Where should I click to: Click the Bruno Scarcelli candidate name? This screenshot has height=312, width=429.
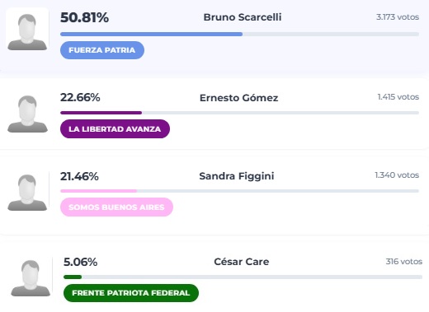click(x=243, y=17)
